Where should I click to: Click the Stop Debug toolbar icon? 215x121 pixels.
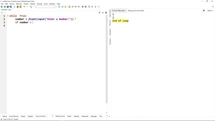pyautogui.click(x=86, y=7)
